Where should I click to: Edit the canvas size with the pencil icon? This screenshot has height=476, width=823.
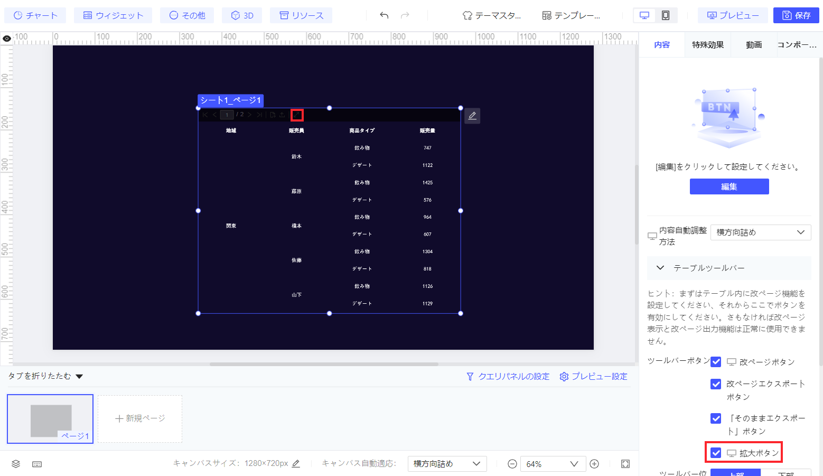pyautogui.click(x=296, y=463)
